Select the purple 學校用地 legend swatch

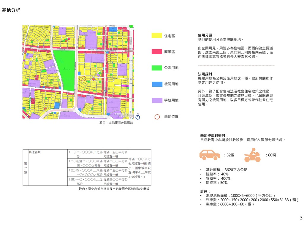tap(157, 100)
